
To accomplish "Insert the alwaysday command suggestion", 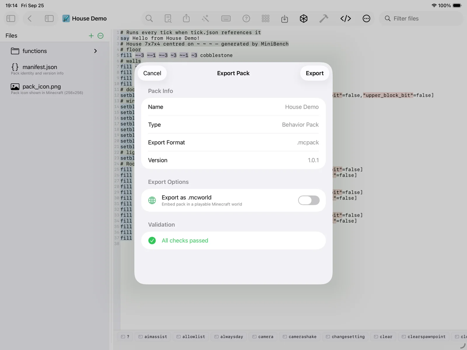I will coord(229,337).
